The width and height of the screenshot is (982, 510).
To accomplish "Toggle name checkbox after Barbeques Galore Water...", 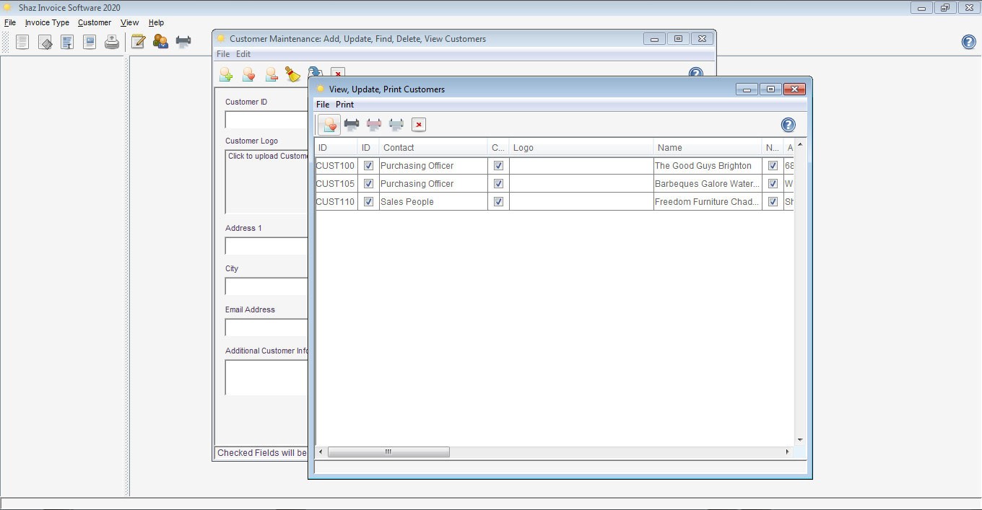I will click(773, 183).
